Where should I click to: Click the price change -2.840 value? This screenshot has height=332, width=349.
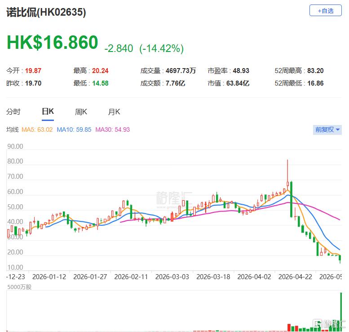point(119,48)
